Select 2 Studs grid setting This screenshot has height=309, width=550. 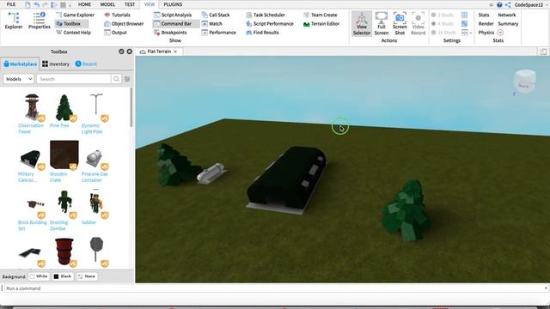(x=443, y=15)
